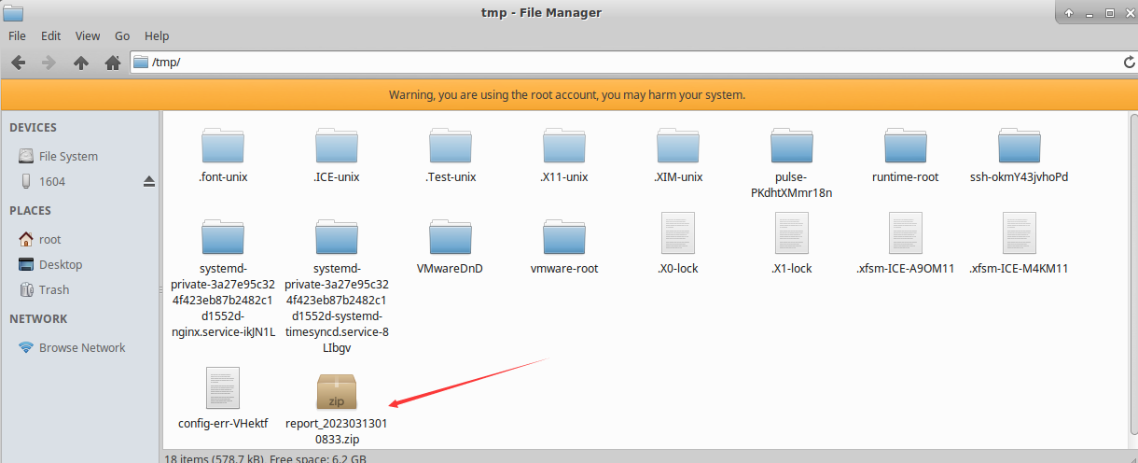Click the /tmp/ location path field
The height and width of the screenshot is (463, 1138).
click(625, 63)
